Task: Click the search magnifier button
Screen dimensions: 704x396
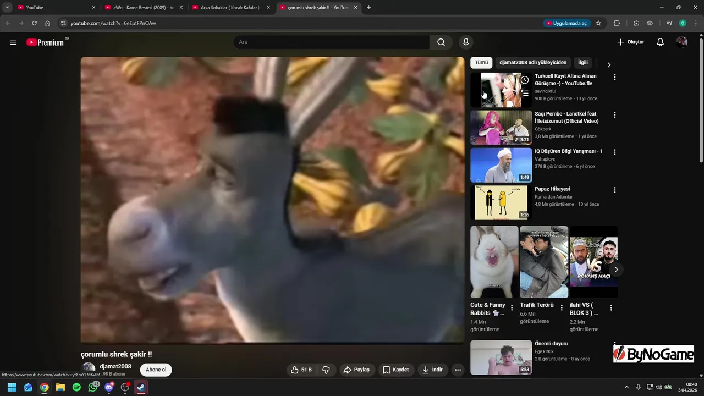Action: (x=441, y=42)
